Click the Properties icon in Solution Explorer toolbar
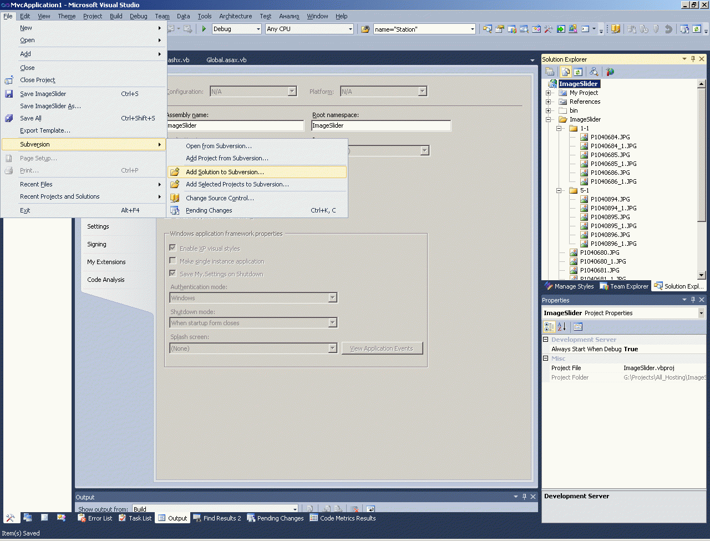 pos(550,72)
